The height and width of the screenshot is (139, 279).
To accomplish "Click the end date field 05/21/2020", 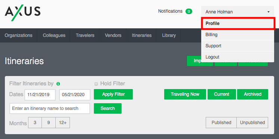I will pyautogui.click(x=75, y=95).
